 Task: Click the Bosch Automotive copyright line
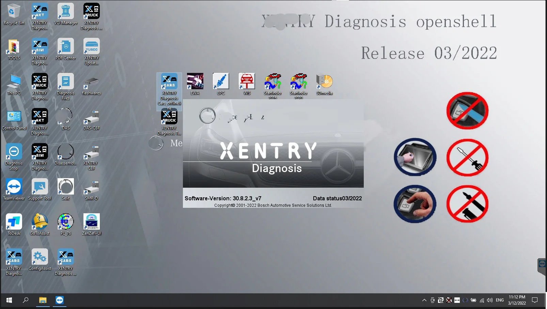(x=273, y=205)
